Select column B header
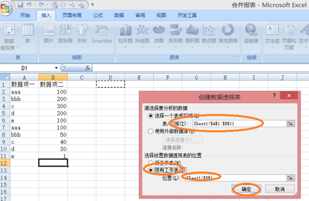The image size is (309, 201). click(x=53, y=78)
